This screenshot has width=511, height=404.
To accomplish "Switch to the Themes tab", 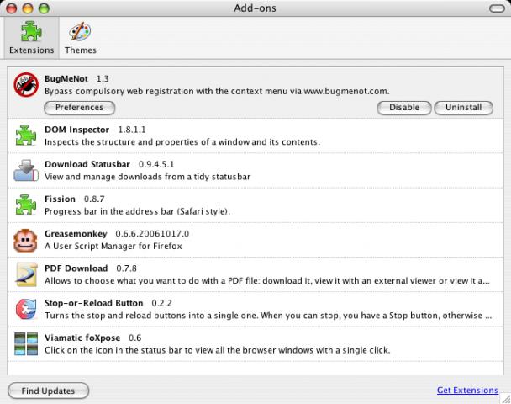I will tap(80, 38).
